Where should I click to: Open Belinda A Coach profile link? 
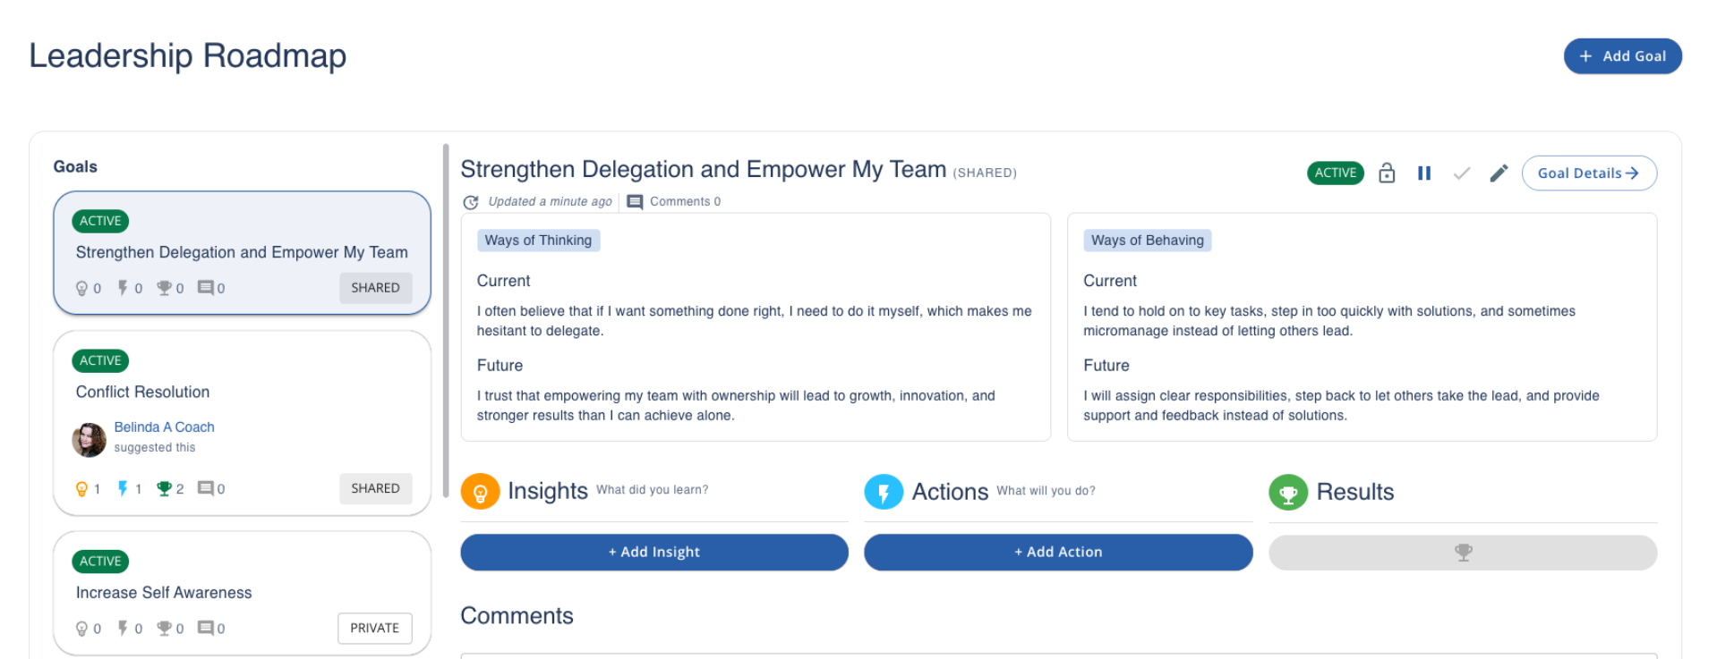164,427
